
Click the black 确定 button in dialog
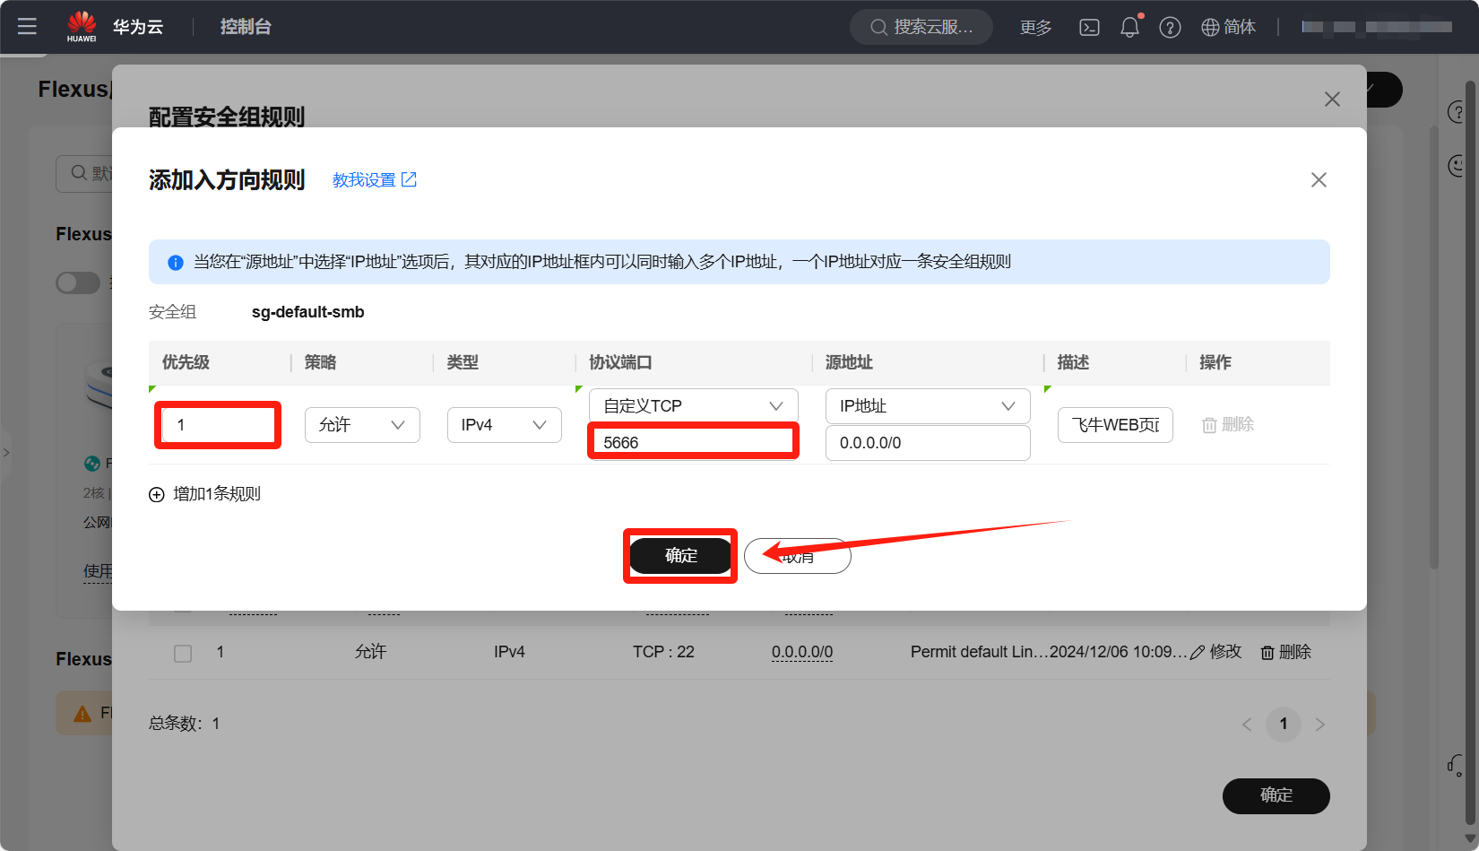680,556
